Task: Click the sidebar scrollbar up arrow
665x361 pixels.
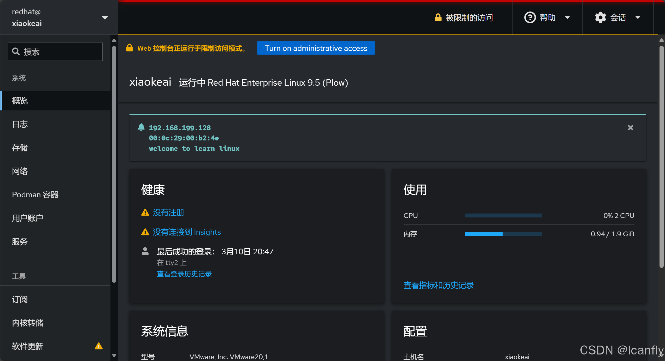Action: coord(114,40)
